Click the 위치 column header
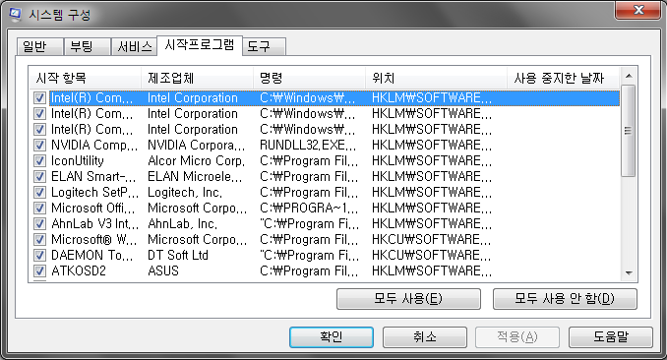Screen dimensions: 667x360 tap(436, 78)
